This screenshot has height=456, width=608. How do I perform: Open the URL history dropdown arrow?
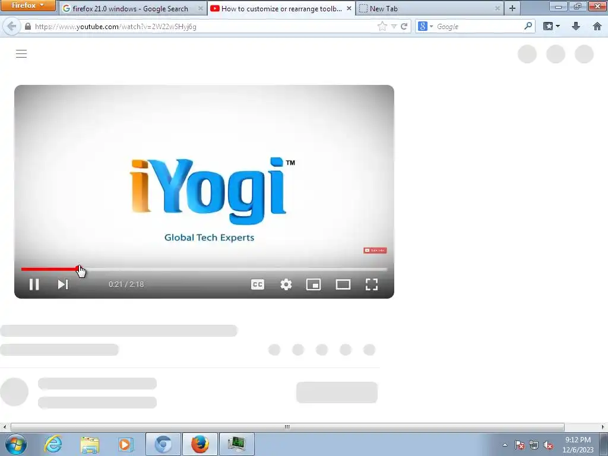click(394, 26)
